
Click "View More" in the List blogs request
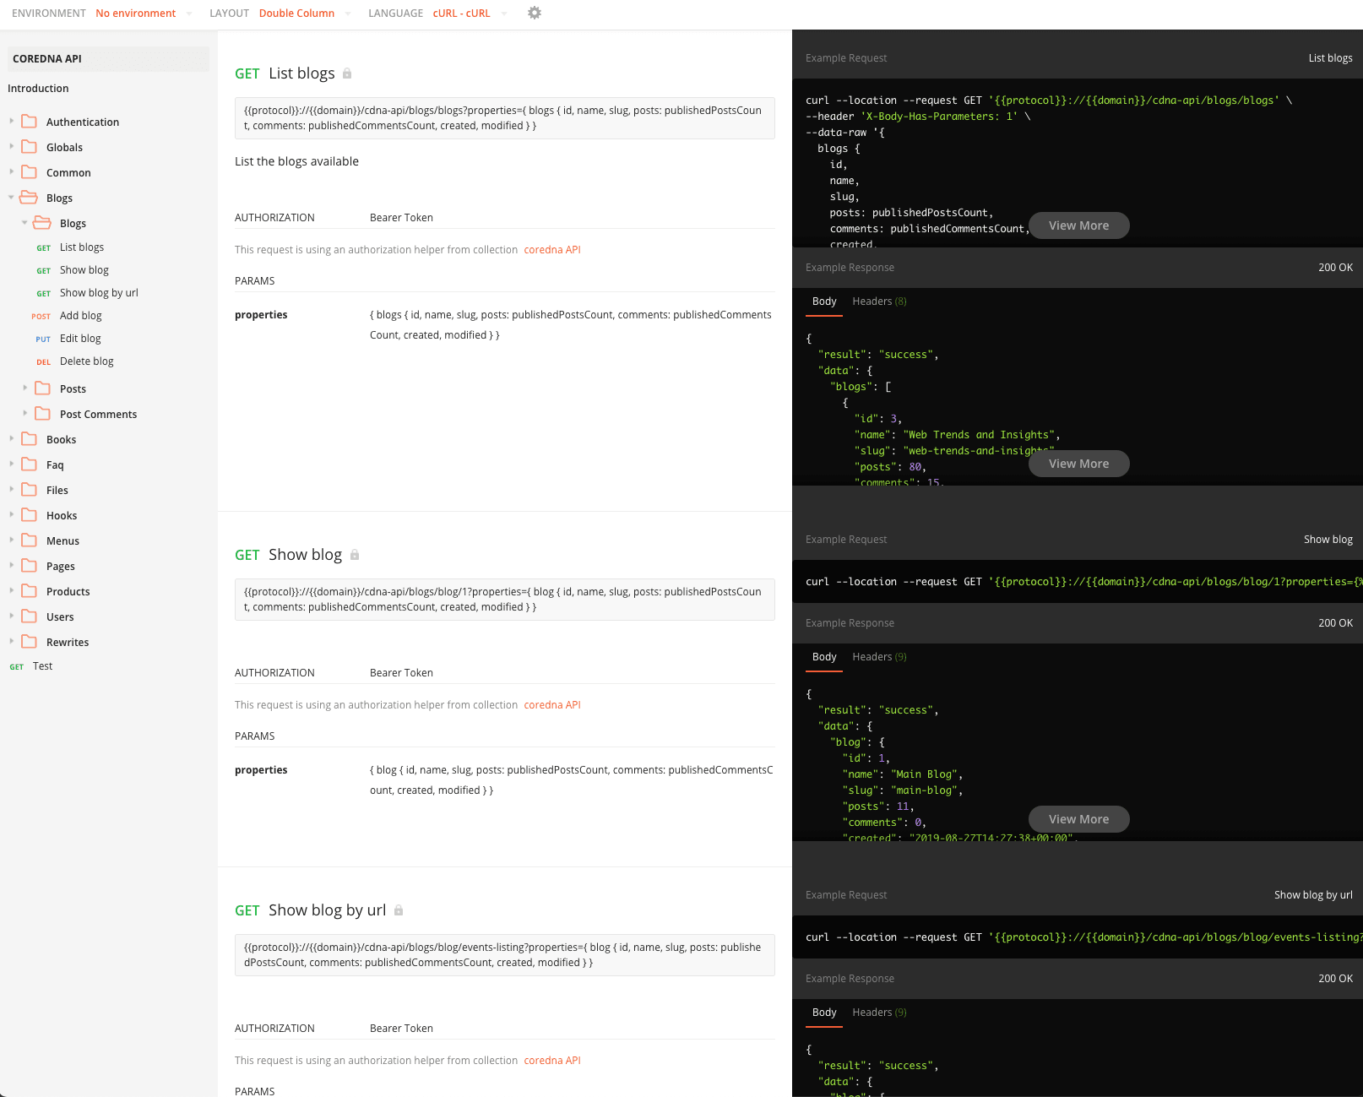click(x=1078, y=225)
